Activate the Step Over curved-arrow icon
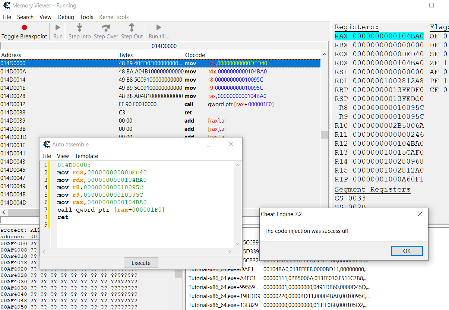449x310 pixels. click(x=105, y=27)
